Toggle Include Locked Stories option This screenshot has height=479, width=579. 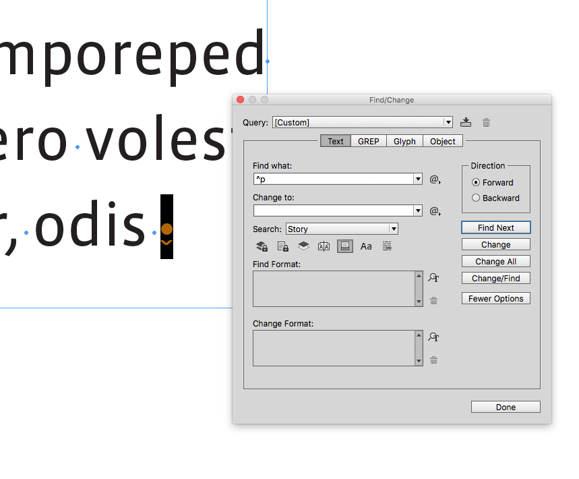tap(282, 246)
